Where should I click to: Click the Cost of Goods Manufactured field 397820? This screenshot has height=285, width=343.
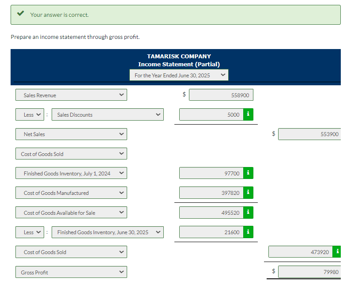coord(211,193)
